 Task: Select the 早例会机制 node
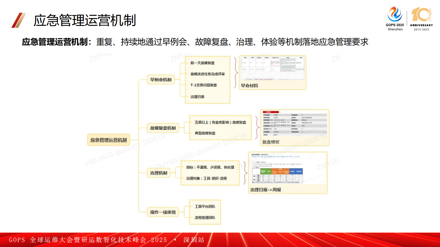pyautogui.click(x=161, y=80)
